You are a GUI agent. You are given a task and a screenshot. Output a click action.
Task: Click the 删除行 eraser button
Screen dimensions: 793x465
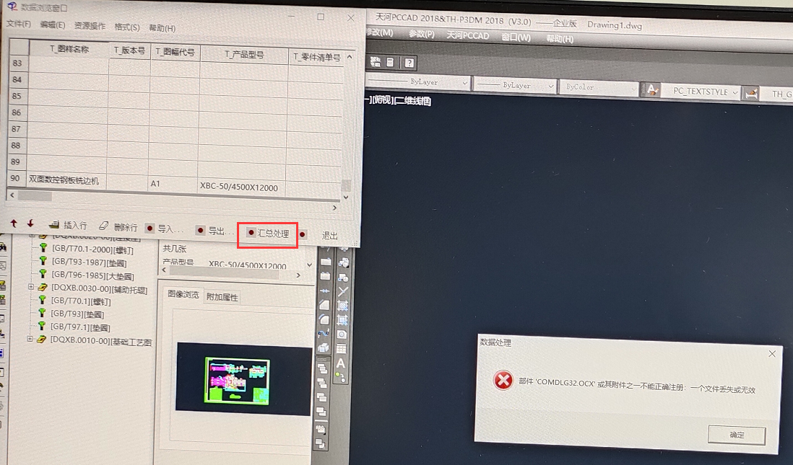point(118,227)
